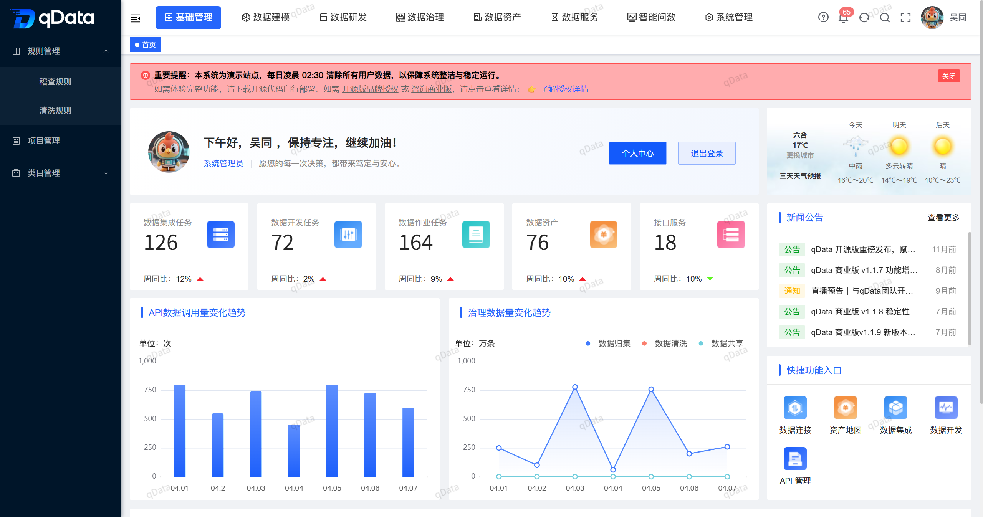Image resolution: width=983 pixels, height=517 pixels.
Task: Close the red reminder banner with 关闭
Action: [949, 76]
